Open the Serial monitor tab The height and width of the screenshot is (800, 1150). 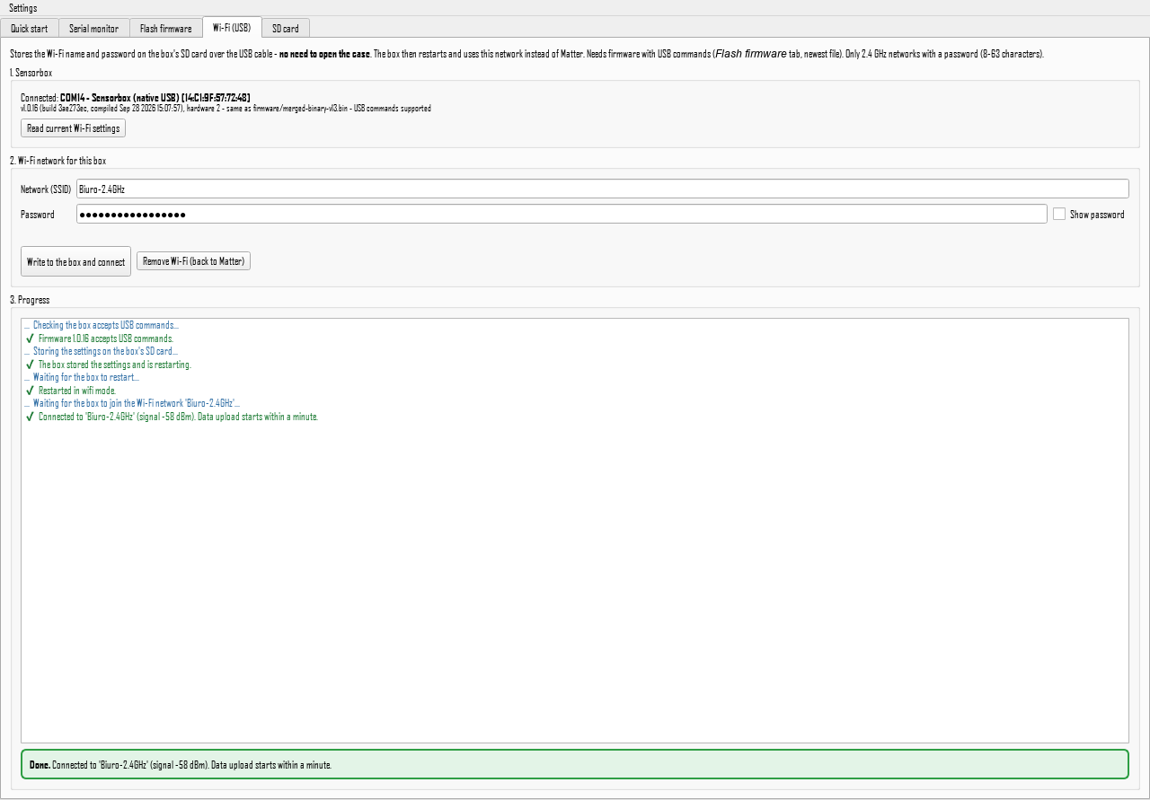click(93, 28)
